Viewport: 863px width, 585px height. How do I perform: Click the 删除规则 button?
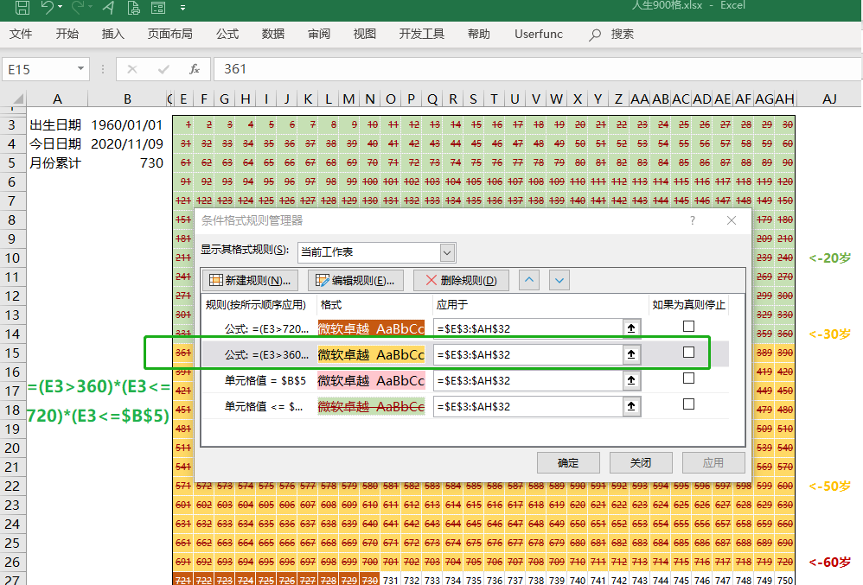click(x=461, y=281)
